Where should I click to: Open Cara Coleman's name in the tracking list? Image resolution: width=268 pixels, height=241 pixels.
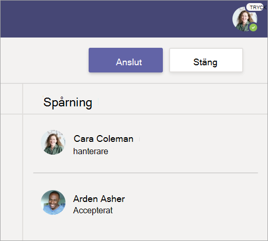click(104, 139)
